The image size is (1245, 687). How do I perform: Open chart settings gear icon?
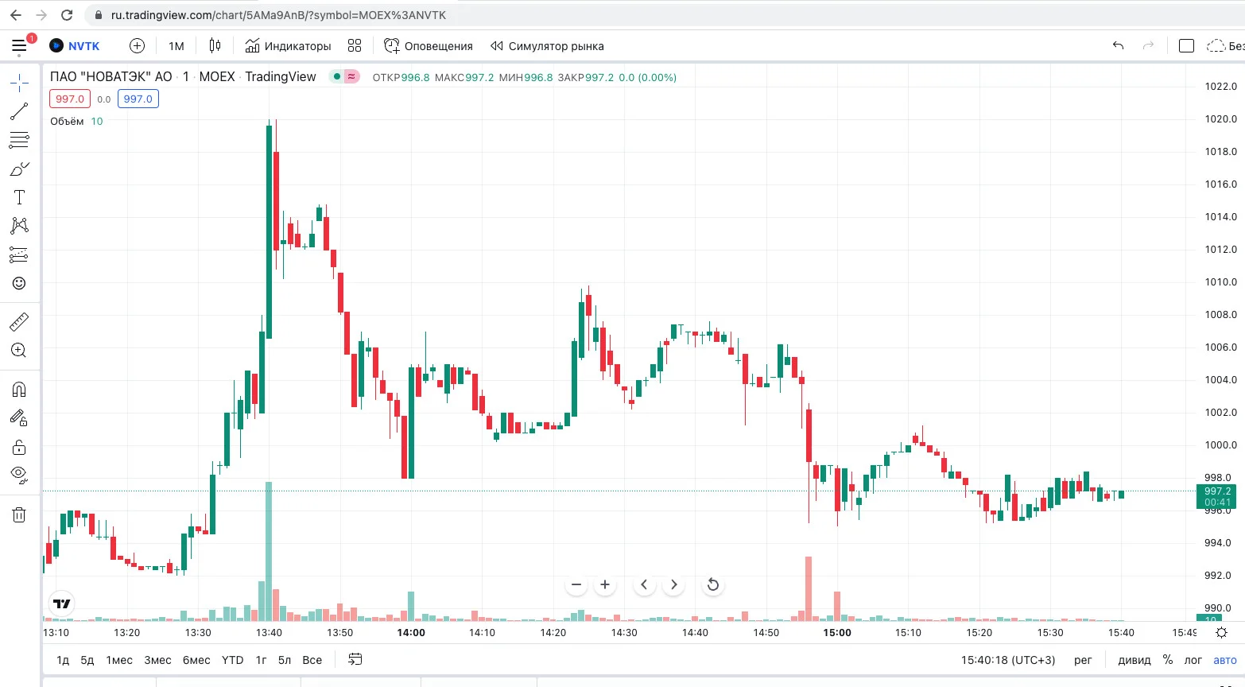(x=1222, y=633)
